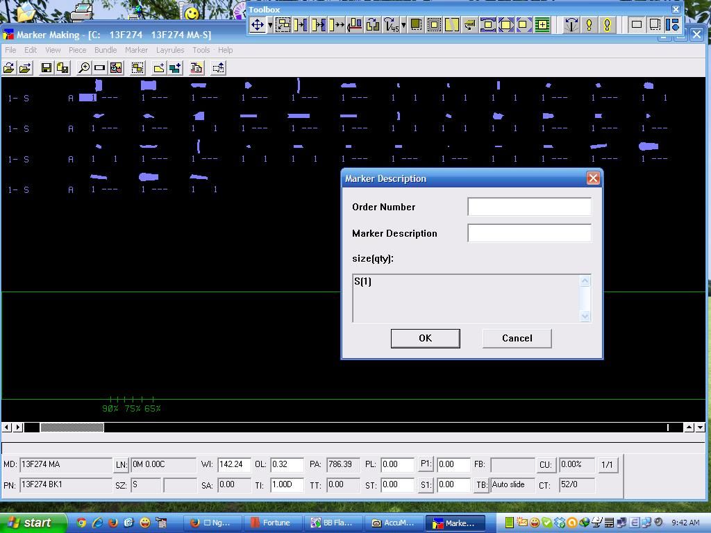Click the piece-with-arrows slide Toolbox icon
The height and width of the screenshot is (533, 711).
(x=337, y=24)
